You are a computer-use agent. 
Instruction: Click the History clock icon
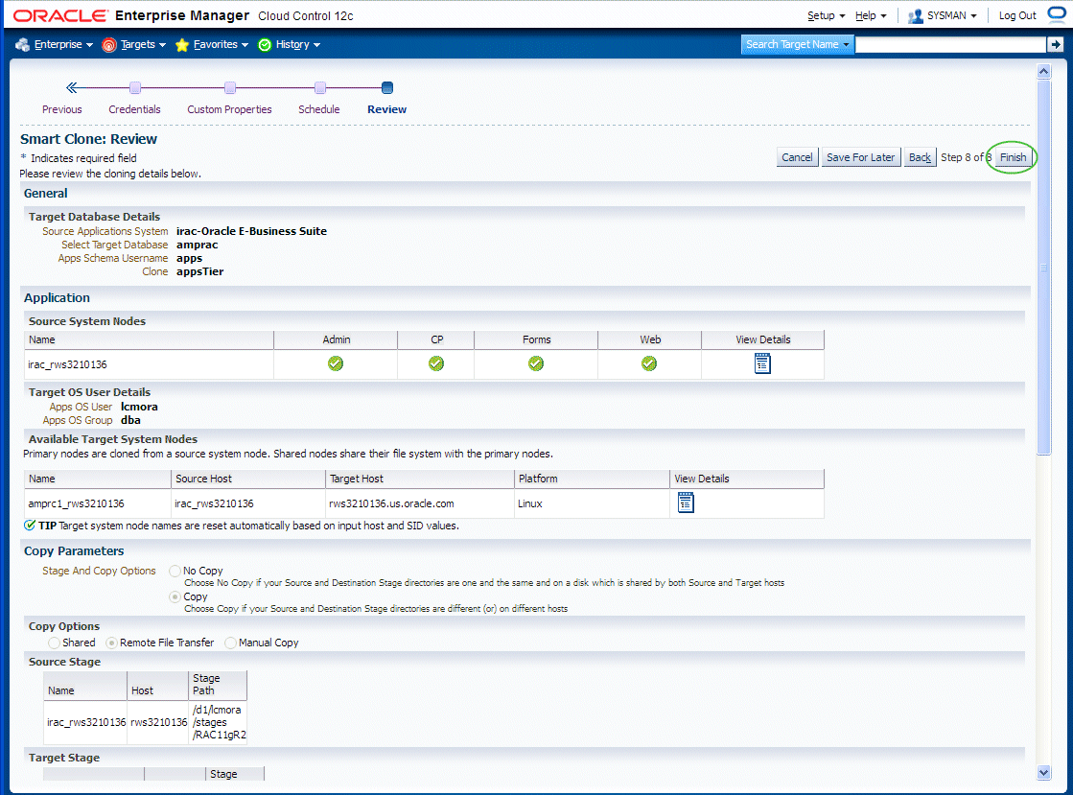(265, 44)
